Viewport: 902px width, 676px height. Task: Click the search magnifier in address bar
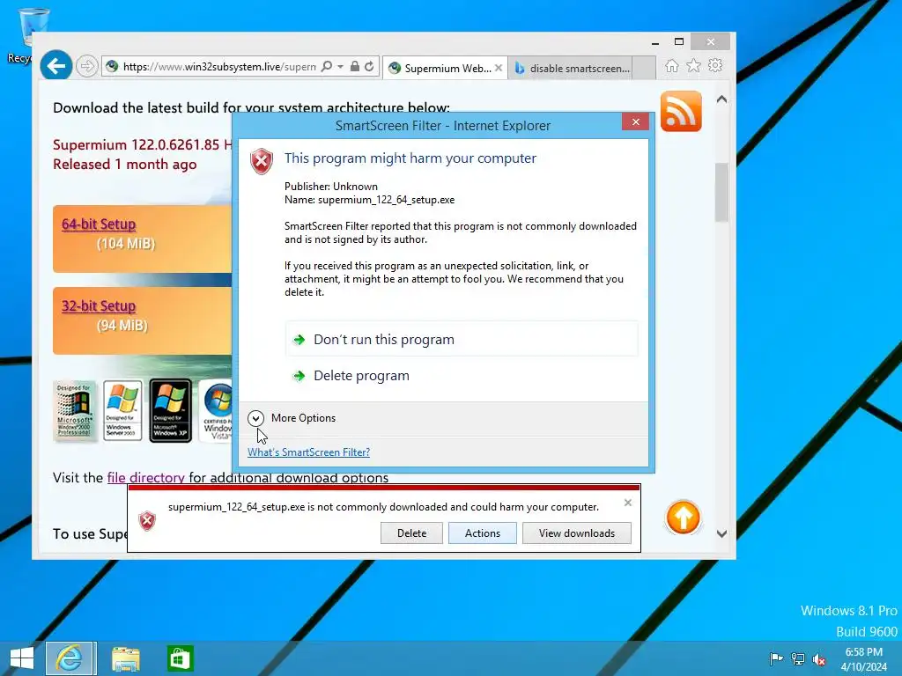326,67
